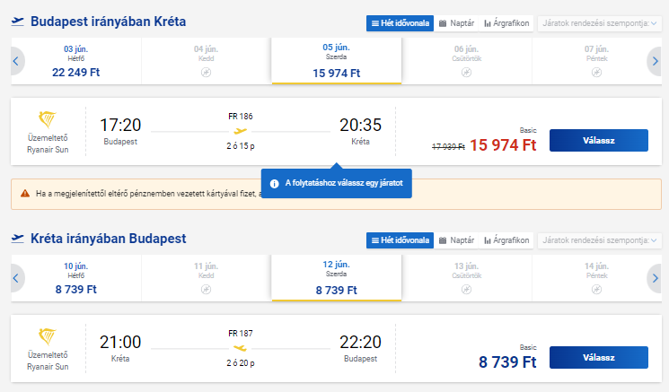
Task: Choose 03 jún. outbound date for 22 249 Ft
Action: (76, 61)
